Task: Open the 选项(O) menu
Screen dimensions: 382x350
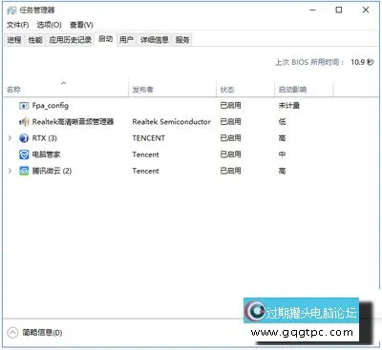Action: point(49,25)
